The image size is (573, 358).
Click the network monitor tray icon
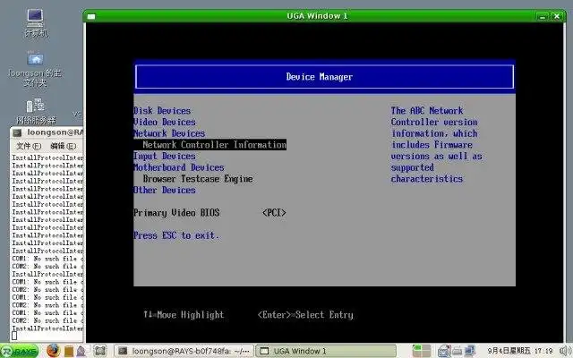pyautogui.click(x=469, y=351)
